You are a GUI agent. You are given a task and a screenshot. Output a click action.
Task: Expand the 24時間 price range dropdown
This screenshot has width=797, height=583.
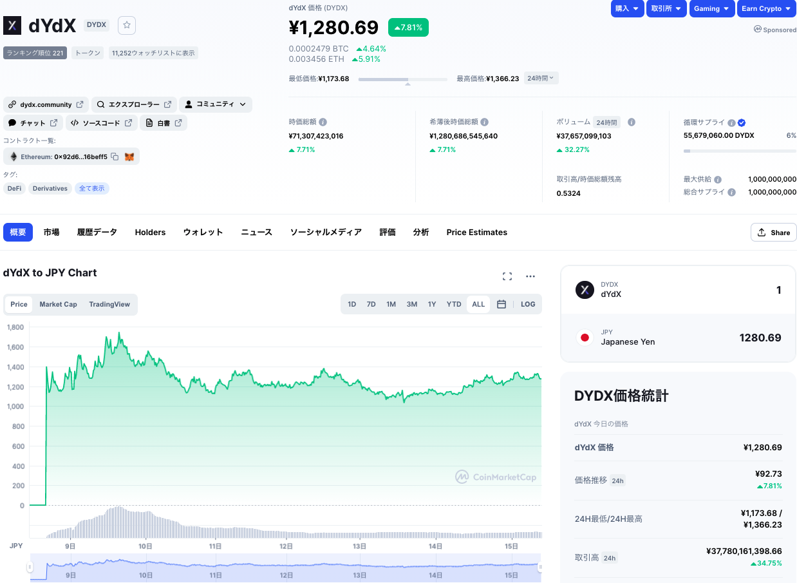541,78
